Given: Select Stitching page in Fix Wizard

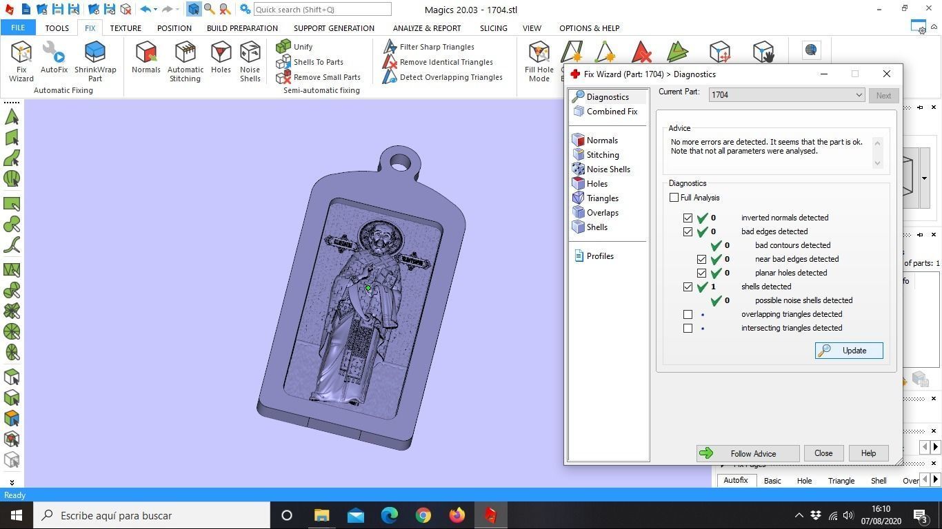Looking at the screenshot, I should [596, 155].
